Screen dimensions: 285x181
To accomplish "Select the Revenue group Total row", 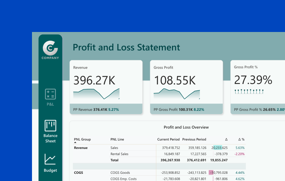I will click(115, 160).
